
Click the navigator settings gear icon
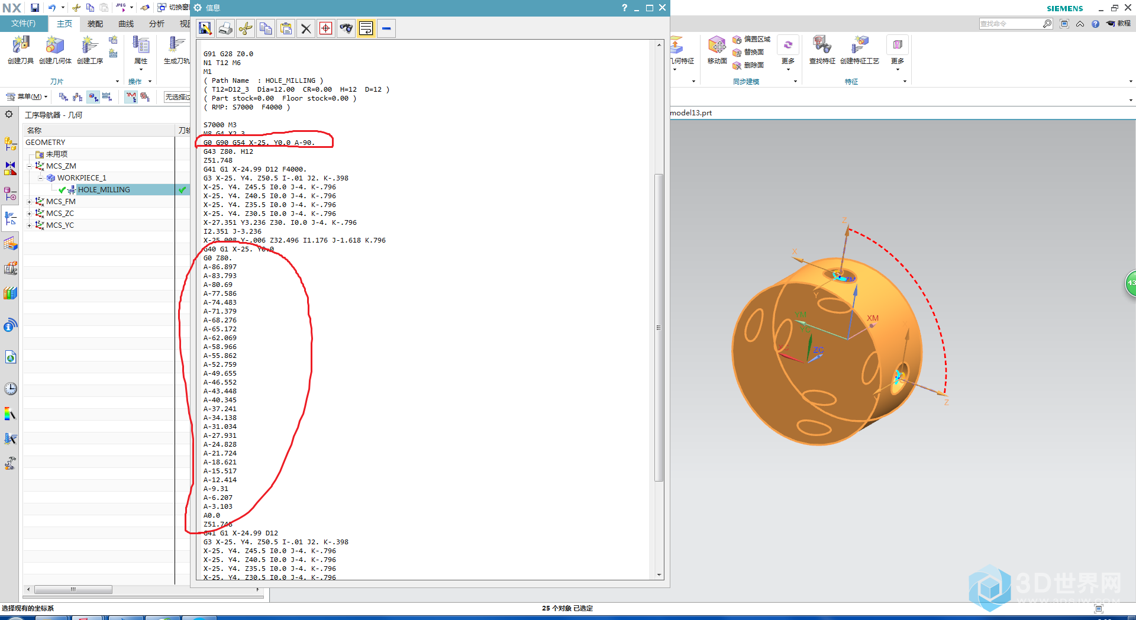[9, 114]
